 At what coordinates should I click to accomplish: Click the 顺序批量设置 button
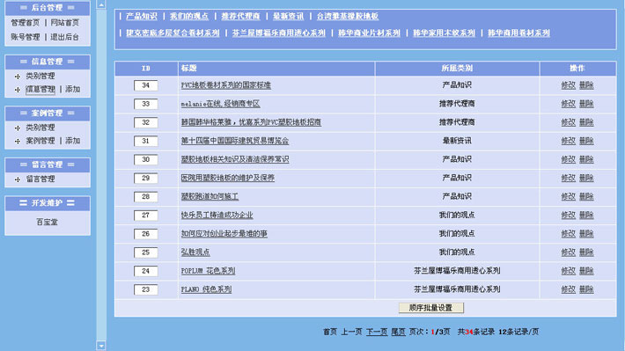point(430,308)
